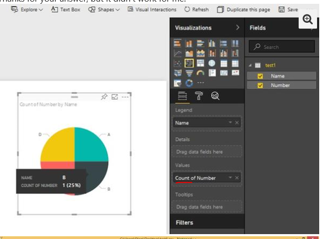Click the zoom-in magnifier on the image
Screen dimensions: 323x239
click(x=307, y=20)
